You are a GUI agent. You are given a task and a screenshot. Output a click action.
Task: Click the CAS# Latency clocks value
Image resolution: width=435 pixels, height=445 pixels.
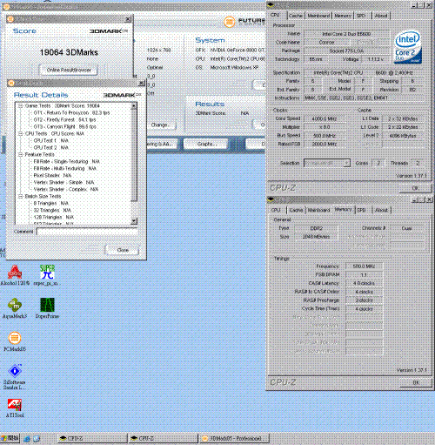(364, 283)
